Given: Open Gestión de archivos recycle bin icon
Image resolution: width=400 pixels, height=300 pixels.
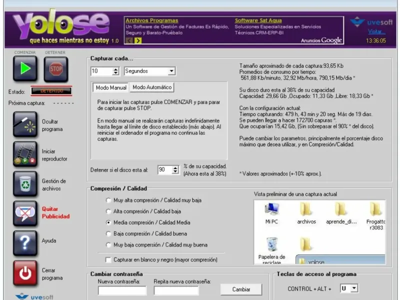Looking at the screenshot, I should (x=25, y=184).
